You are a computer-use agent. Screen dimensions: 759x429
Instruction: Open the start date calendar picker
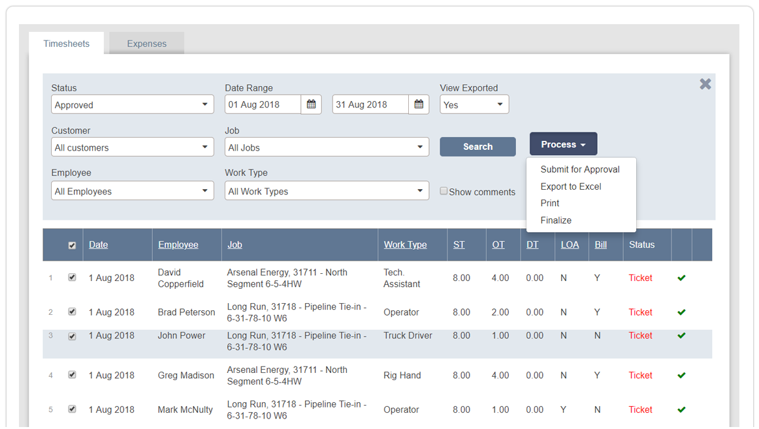click(311, 104)
